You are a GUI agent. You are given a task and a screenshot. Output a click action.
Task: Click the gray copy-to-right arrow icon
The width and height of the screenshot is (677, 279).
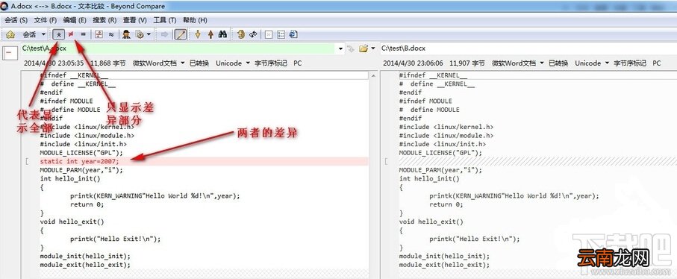[x=164, y=34]
